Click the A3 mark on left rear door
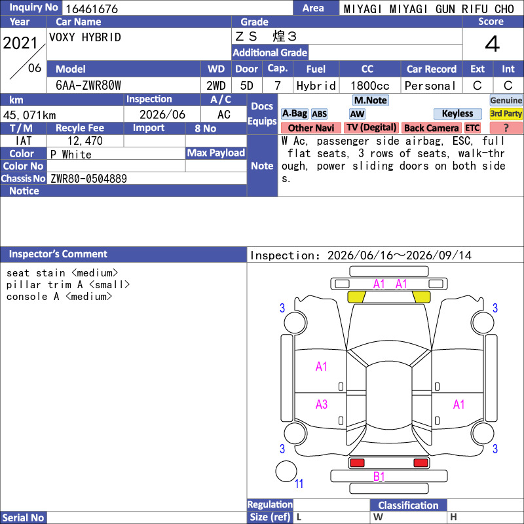This screenshot has width=524, height=524. 322,404
